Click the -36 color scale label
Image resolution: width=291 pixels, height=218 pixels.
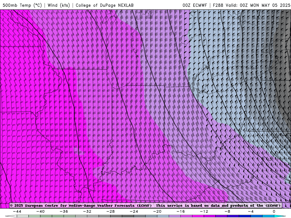coord(64,211)
